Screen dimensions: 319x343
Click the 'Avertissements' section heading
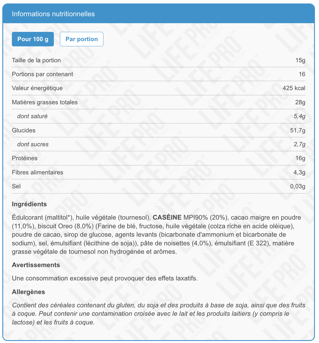[x=36, y=265]
